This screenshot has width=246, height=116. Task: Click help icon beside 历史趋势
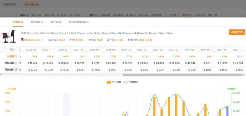(x=42, y=22)
